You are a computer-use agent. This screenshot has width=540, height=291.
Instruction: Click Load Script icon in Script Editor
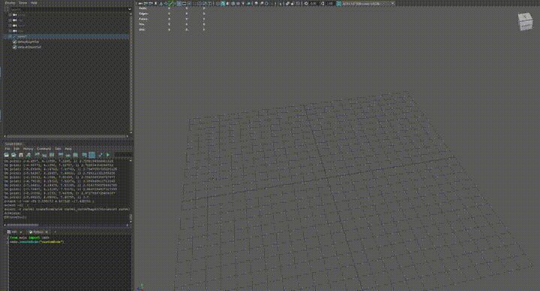6,155
